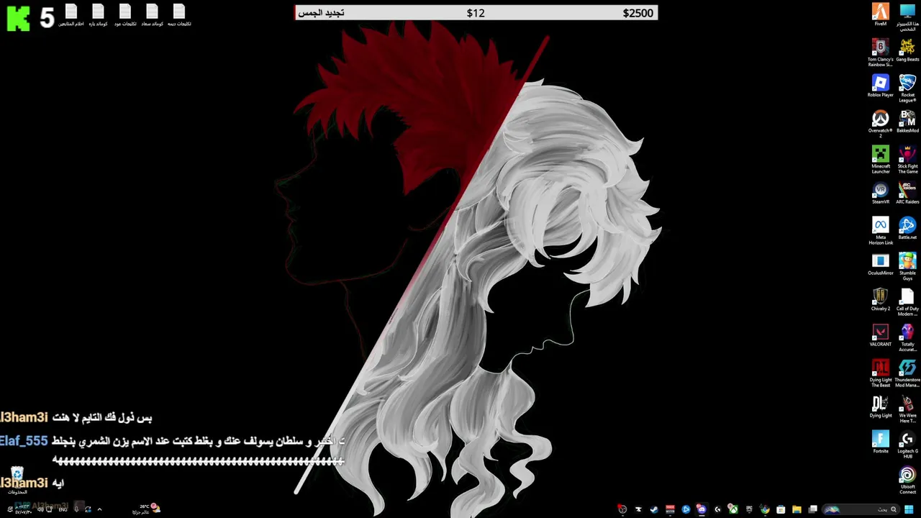This screenshot has height=518, width=921.
Task: Open the ARC Raiders shortcut
Action: (x=907, y=193)
